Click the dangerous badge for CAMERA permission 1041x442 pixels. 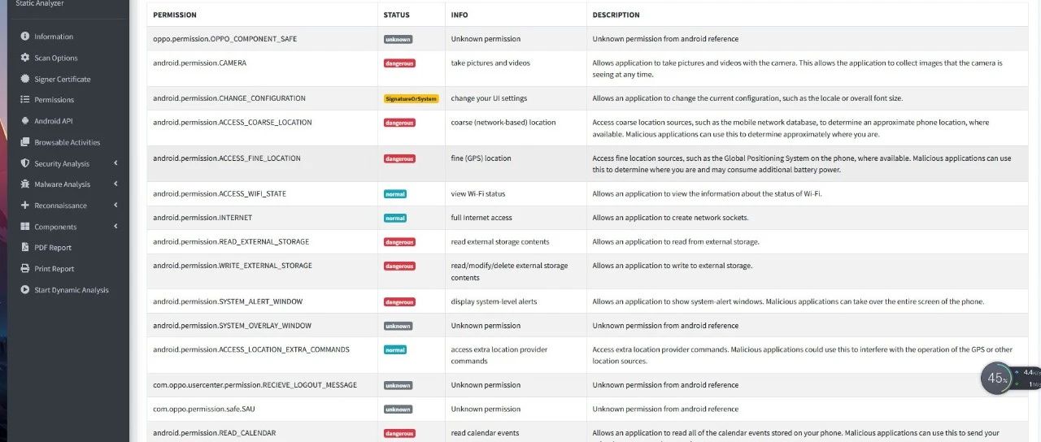click(x=399, y=63)
